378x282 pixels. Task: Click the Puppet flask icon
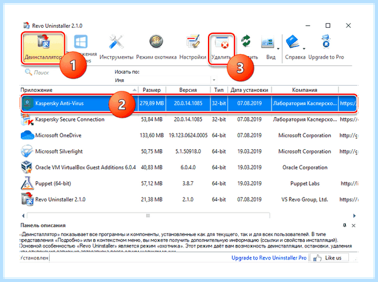point(27,183)
